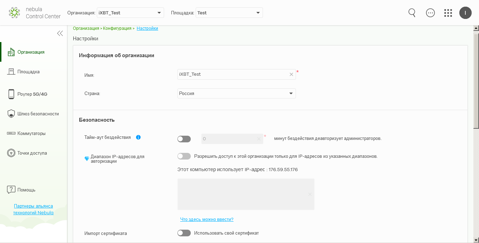Toggle IP address range restriction
The image size is (479, 243).
click(x=184, y=156)
